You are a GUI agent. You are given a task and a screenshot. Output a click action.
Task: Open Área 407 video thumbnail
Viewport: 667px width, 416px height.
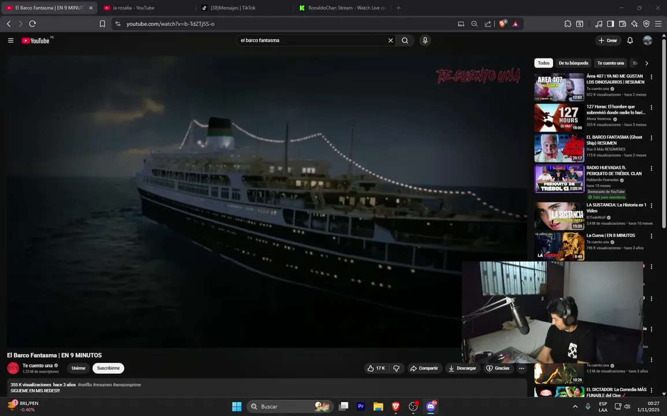(559, 87)
